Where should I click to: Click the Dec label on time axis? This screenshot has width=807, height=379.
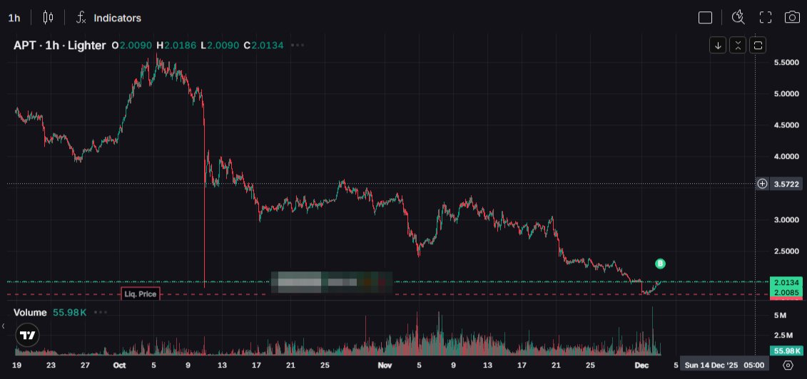[x=641, y=365]
